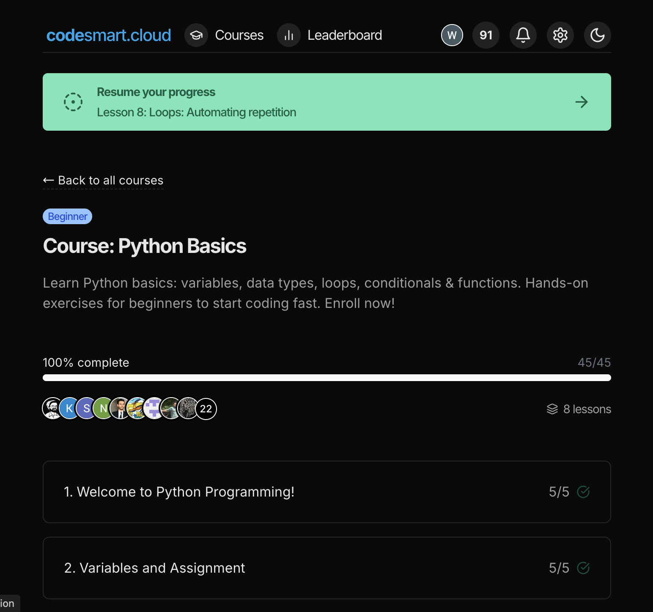Click the 8 lessons label
This screenshot has height=612, width=653.
coord(587,409)
